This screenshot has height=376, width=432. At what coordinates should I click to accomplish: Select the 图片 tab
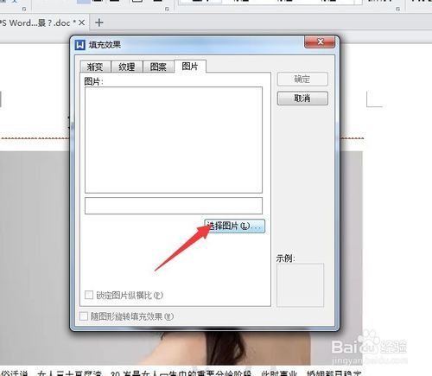point(190,67)
